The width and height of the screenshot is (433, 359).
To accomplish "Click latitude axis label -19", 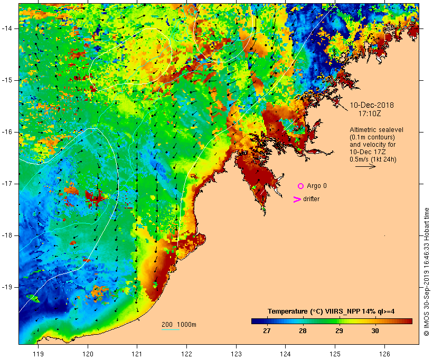I will click(x=7, y=287).
